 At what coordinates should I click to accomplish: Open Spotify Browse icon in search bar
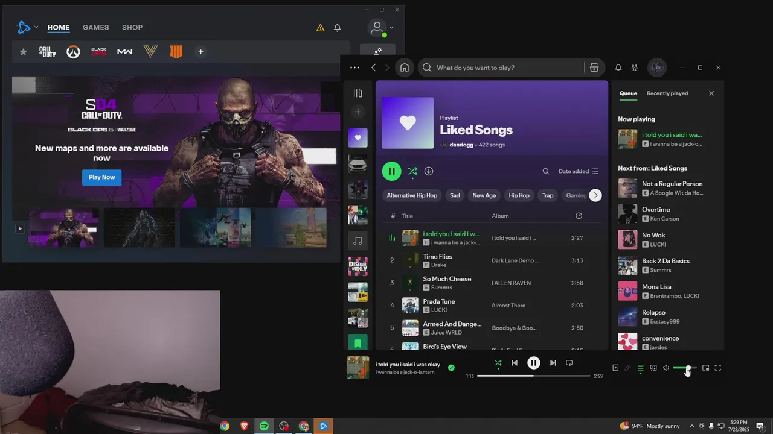(594, 68)
